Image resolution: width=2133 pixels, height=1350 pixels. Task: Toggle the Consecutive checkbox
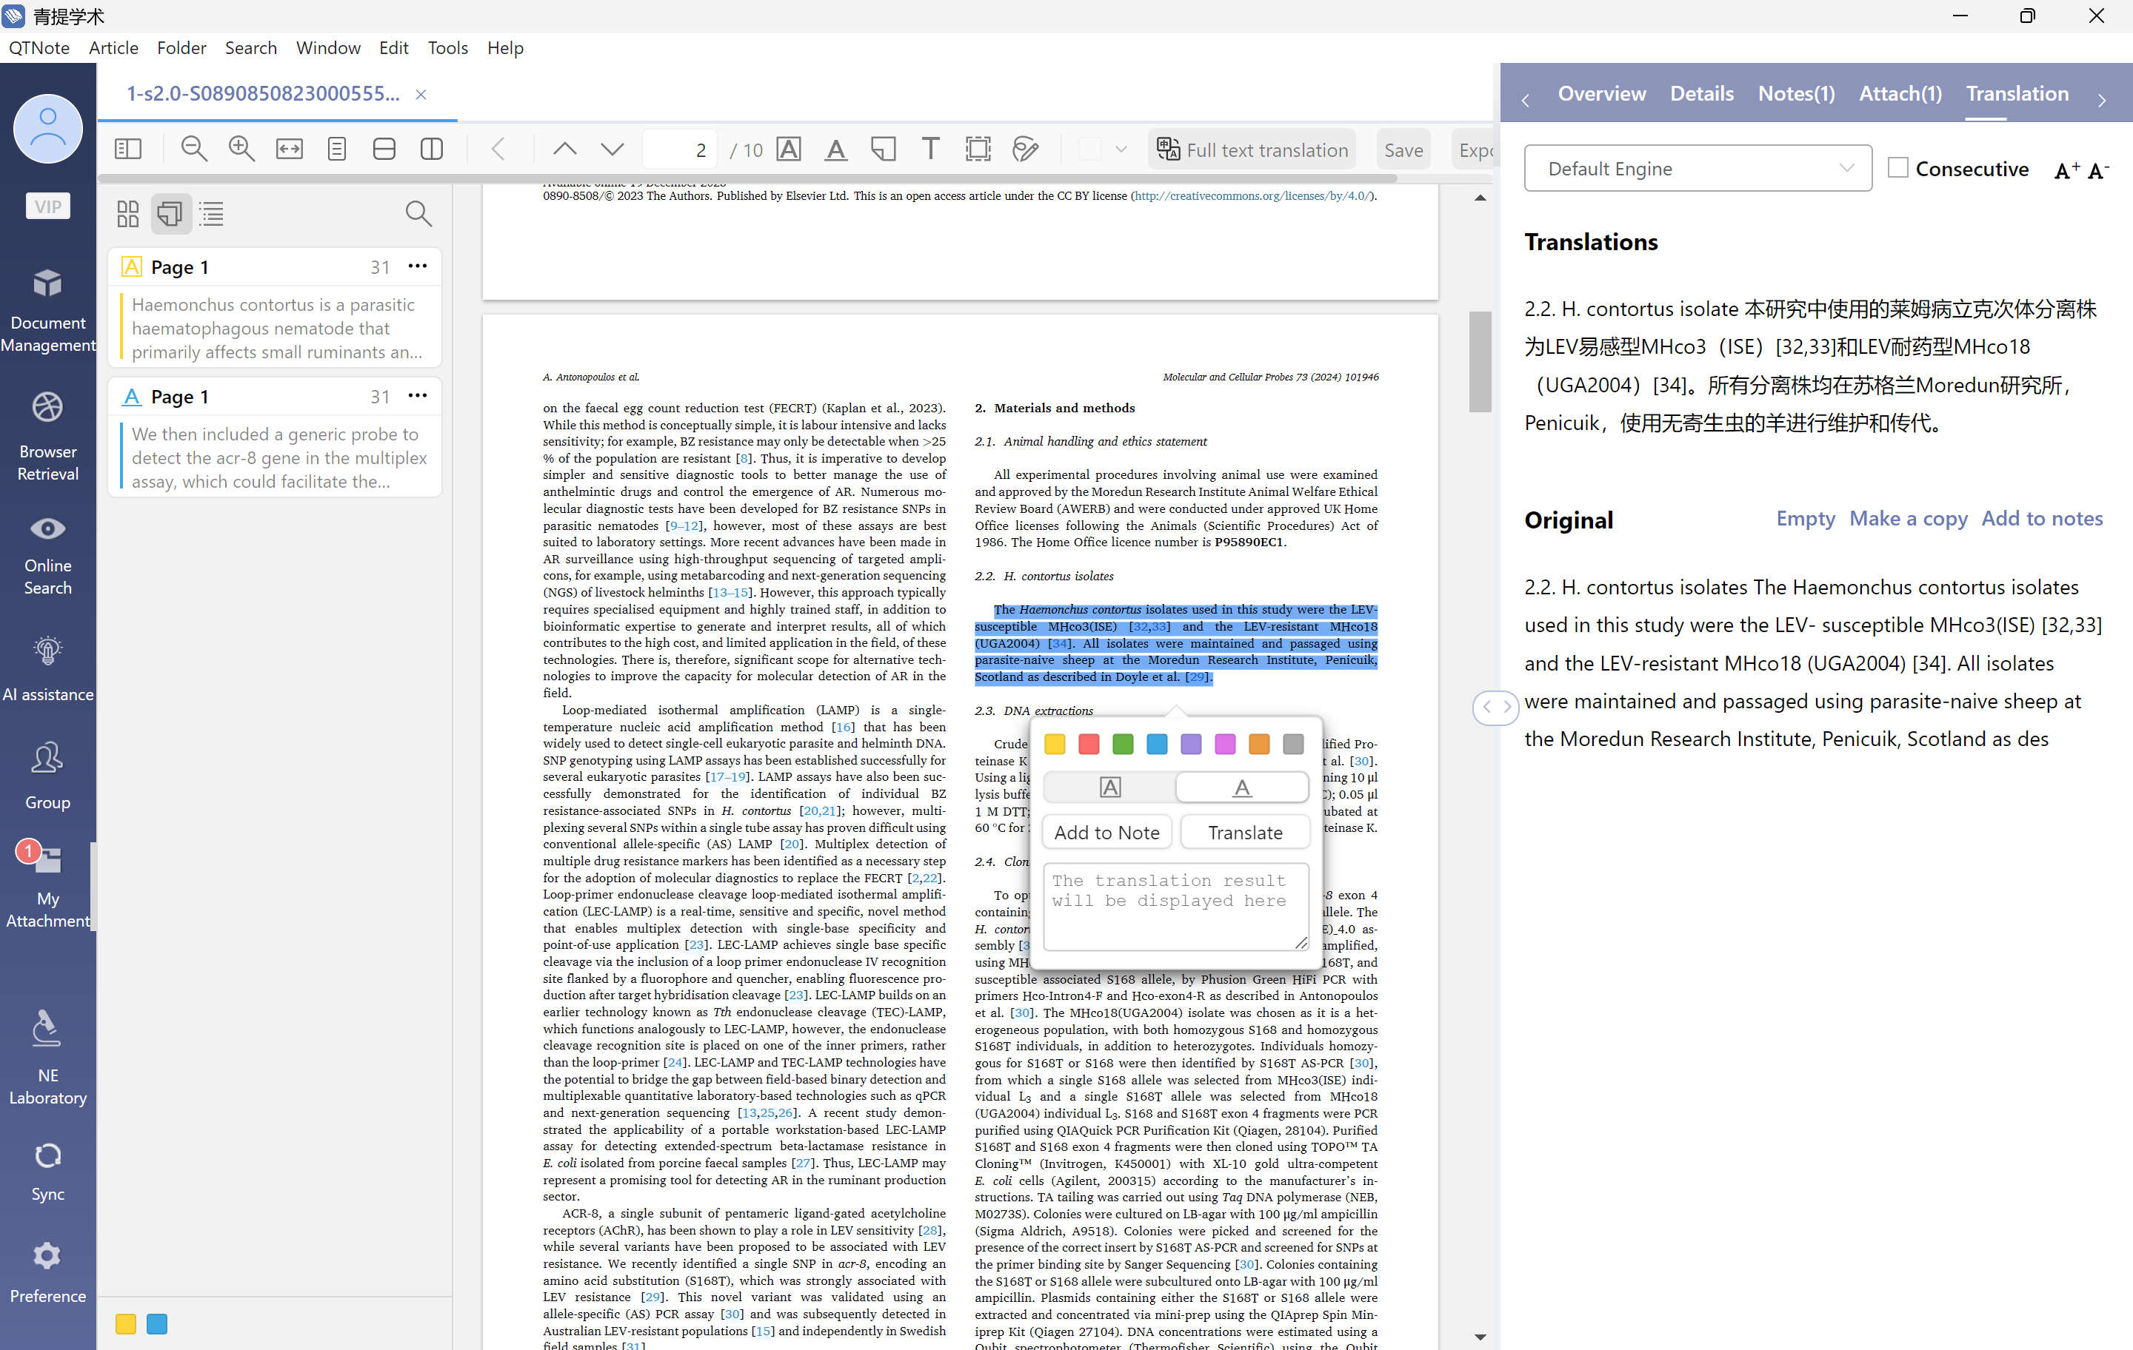click(x=1897, y=167)
